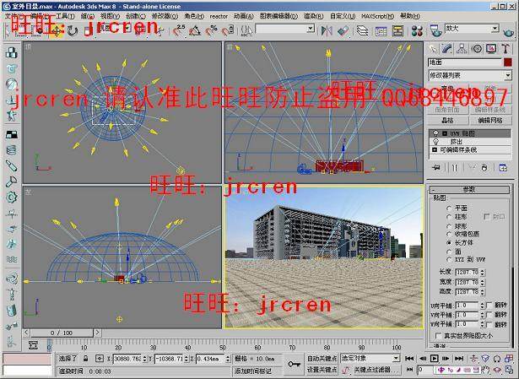The width and height of the screenshot is (519, 379).
Task: Expand 可编辑样条线 stack entry
Action: [x=435, y=150]
